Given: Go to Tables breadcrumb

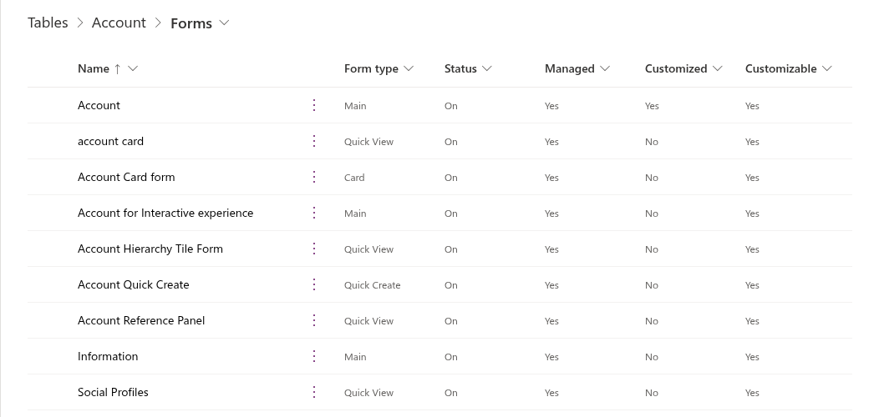Looking at the screenshot, I should pyautogui.click(x=48, y=23).
